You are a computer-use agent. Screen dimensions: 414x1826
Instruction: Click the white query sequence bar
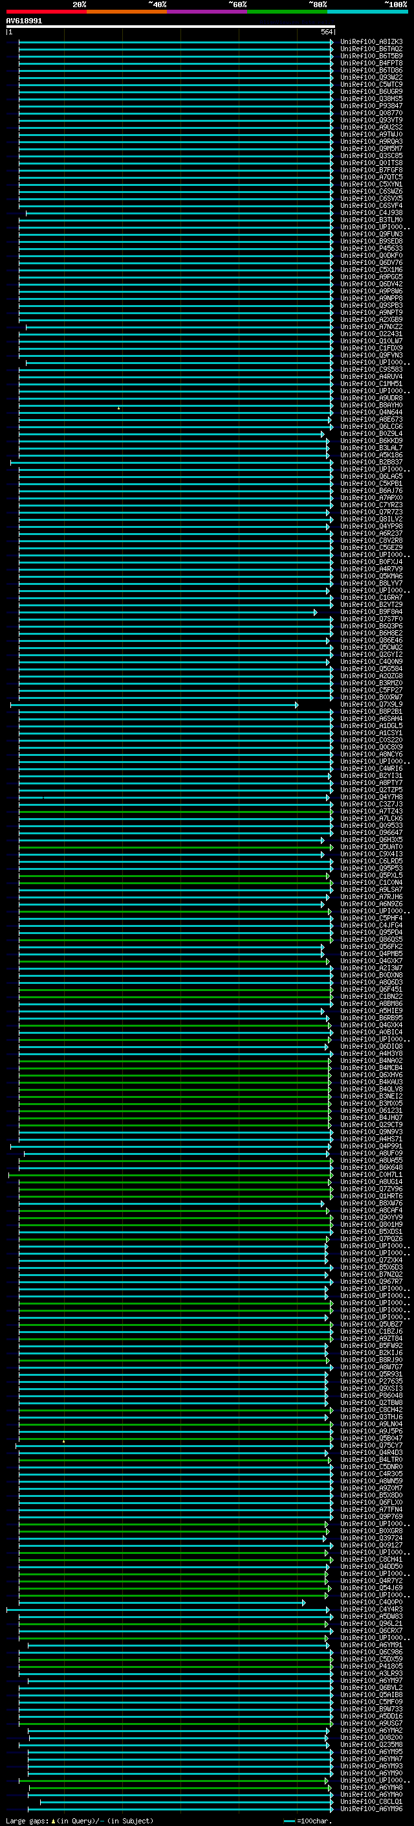171,26
